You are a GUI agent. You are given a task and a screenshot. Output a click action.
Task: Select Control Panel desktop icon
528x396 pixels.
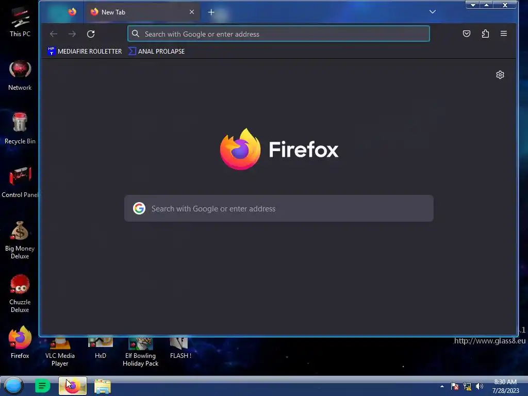point(20,182)
